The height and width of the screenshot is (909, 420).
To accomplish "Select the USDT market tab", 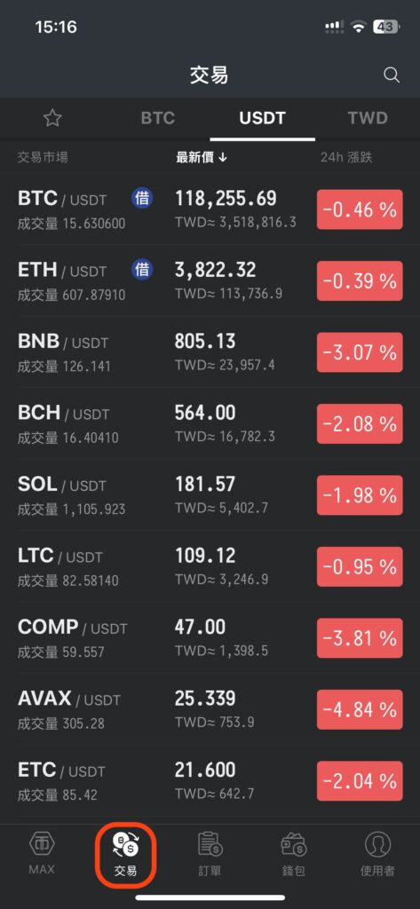I will coord(262,118).
